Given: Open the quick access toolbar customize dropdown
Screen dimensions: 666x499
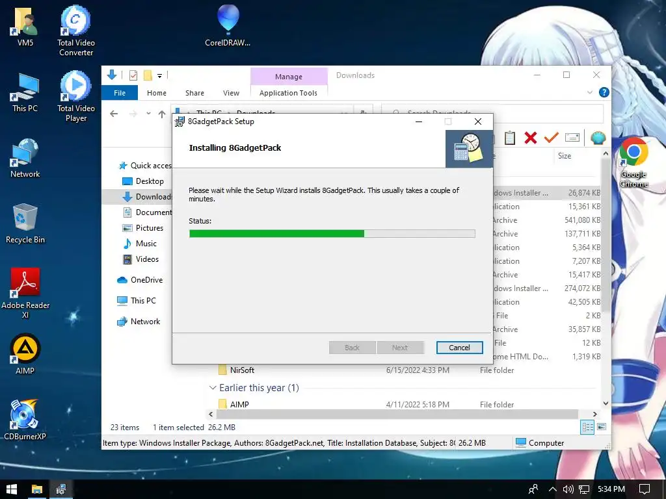Looking at the screenshot, I should (160, 76).
